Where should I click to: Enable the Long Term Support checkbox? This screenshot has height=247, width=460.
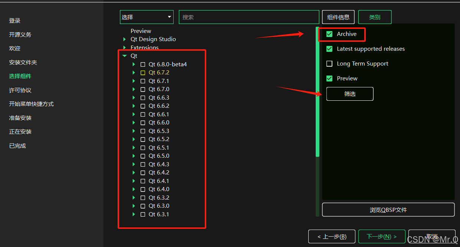329,64
